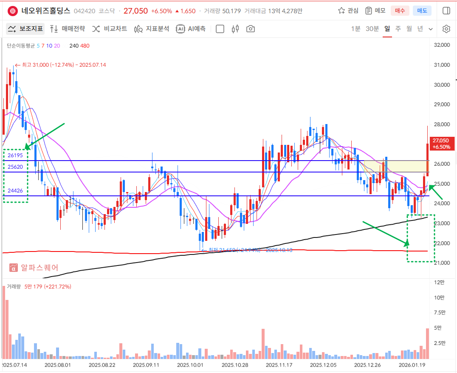457x373 pixels.
Task: Switch to the 1분 timeframe
Action: click(x=355, y=29)
